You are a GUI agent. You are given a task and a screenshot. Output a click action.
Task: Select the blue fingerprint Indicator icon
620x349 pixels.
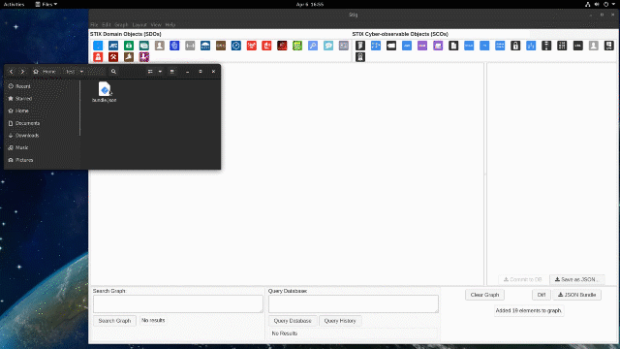coord(174,46)
